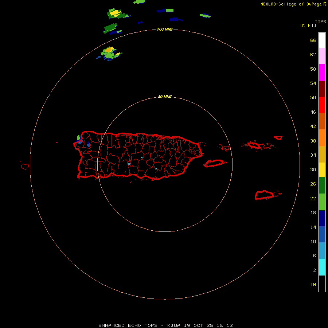328x328 pixels.
Task: Click the bright orange band near 38
Action: tap(322, 138)
